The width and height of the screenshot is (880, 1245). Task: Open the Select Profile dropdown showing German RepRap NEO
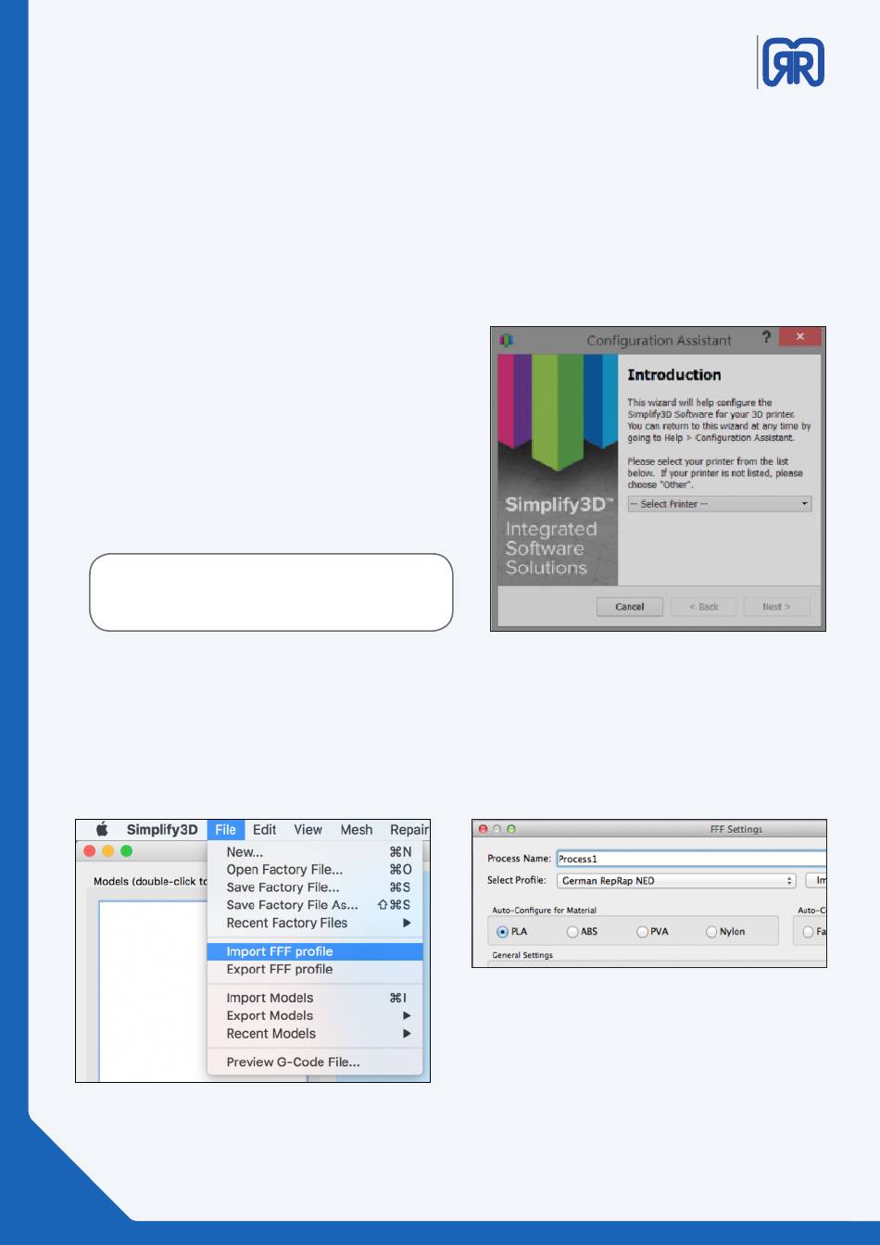[676, 880]
